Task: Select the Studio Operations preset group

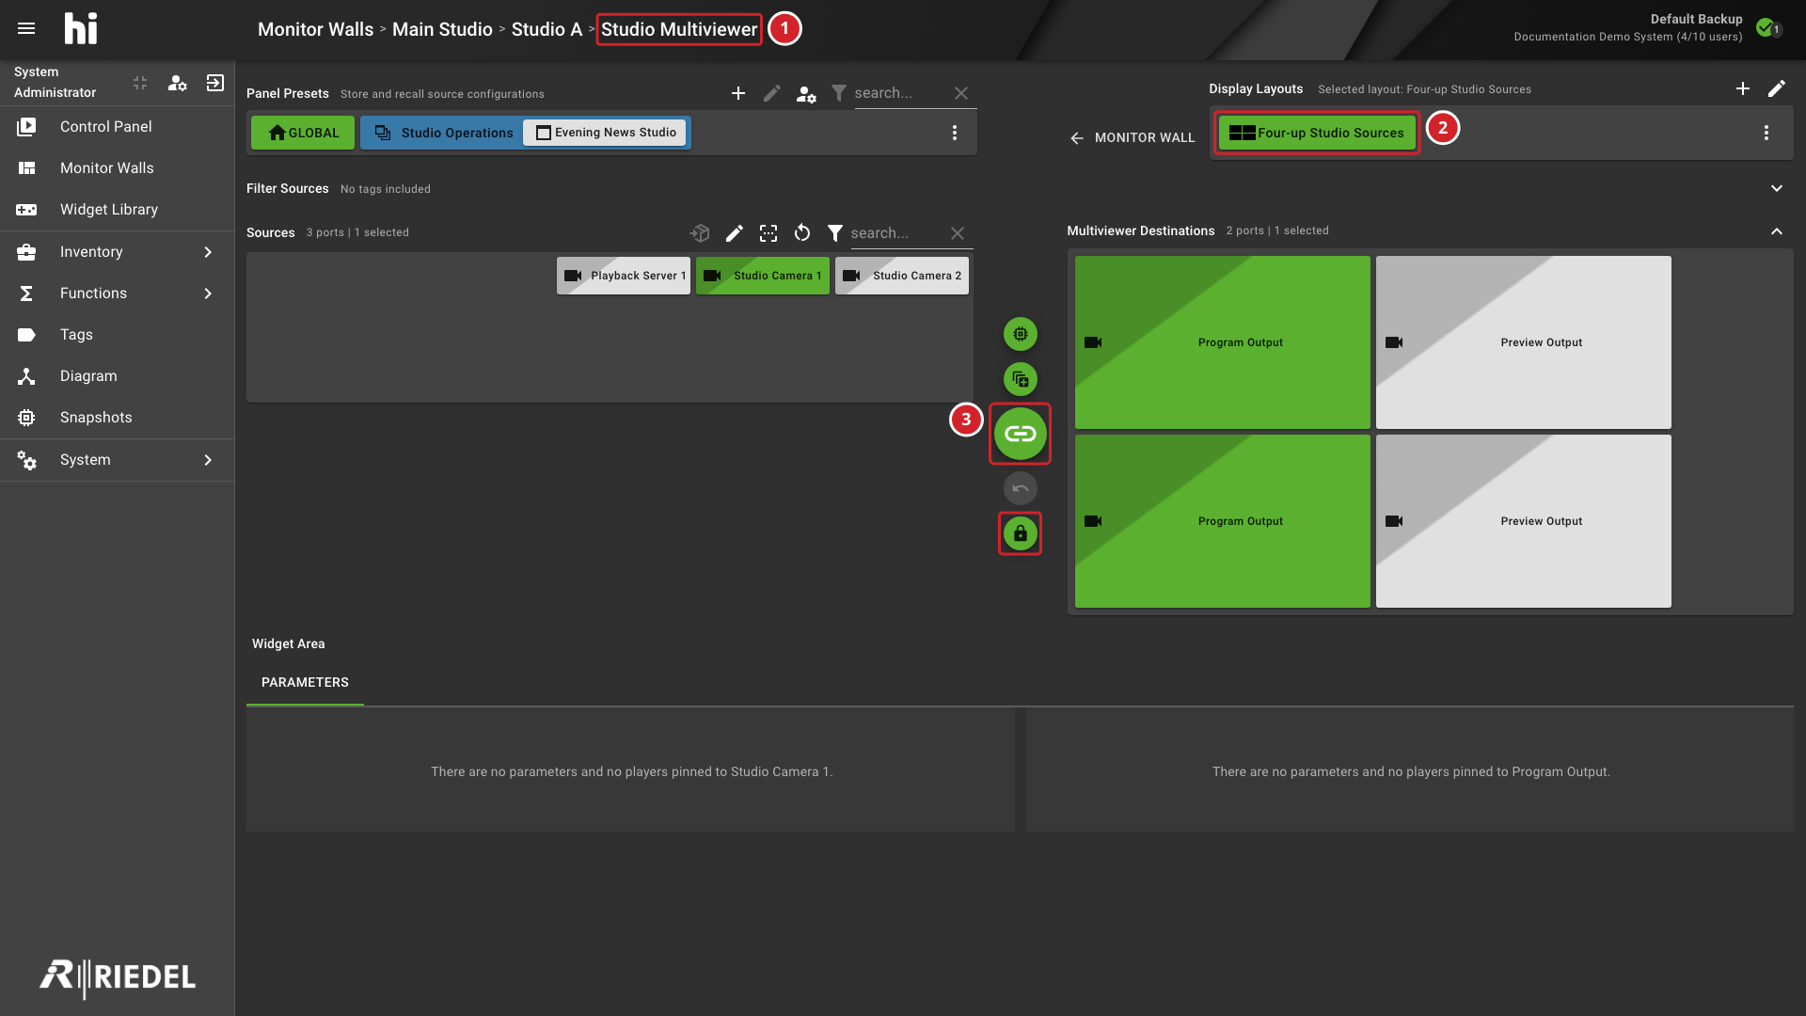Action: 444,133
